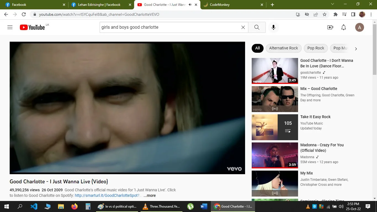Open Chrome's three-dot menu
This screenshot has width=377, height=212.
[x=371, y=14]
